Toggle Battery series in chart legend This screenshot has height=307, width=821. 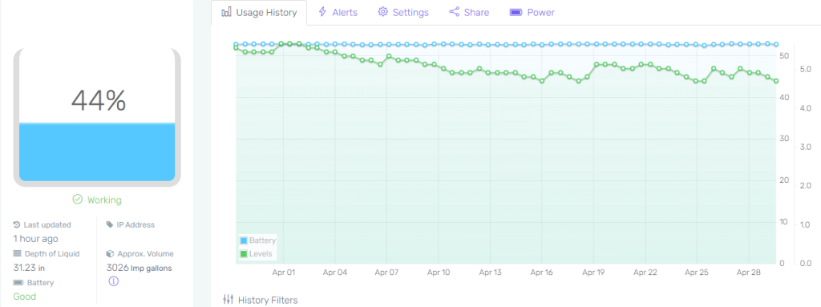pos(257,240)
